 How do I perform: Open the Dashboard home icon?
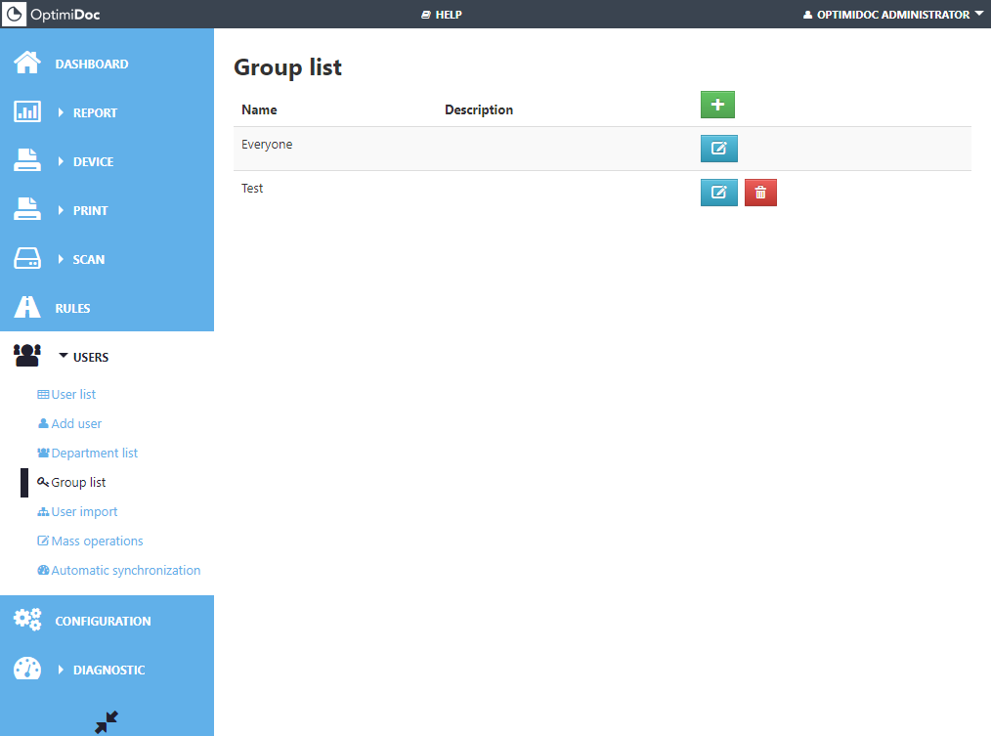[x=27, y=64]
